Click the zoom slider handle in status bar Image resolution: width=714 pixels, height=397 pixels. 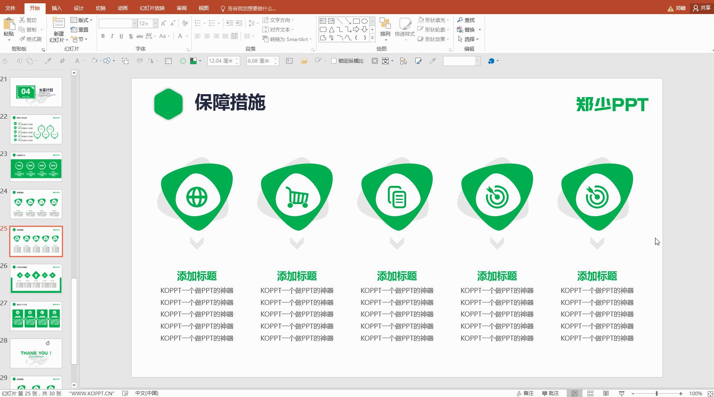pyautogui.click(x=657, y=393)
